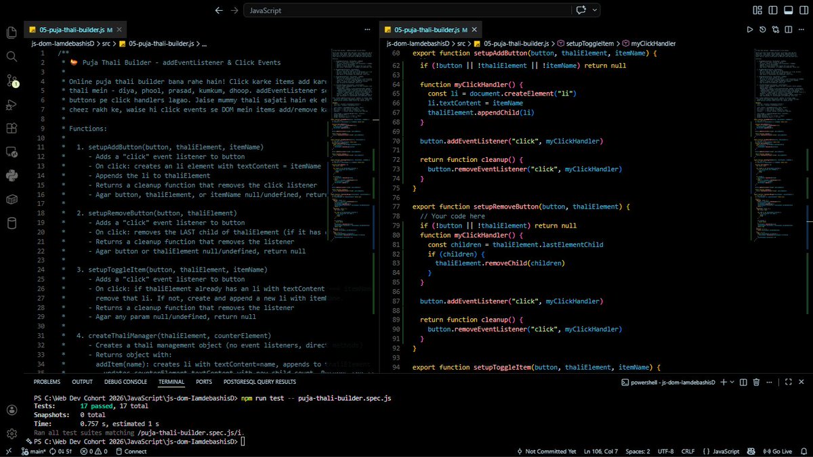This screenshot has width=813, height=457.
Task: Open the remote window status icon
Action: point(9,452)
